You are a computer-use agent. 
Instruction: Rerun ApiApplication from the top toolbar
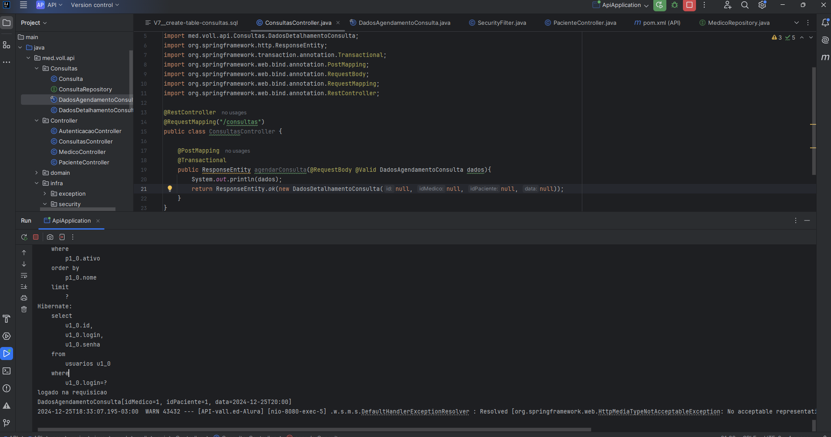click(x=659, y=5)
